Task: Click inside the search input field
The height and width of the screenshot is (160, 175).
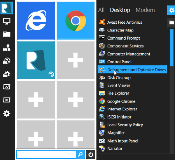Action: [x=46, y=154]
